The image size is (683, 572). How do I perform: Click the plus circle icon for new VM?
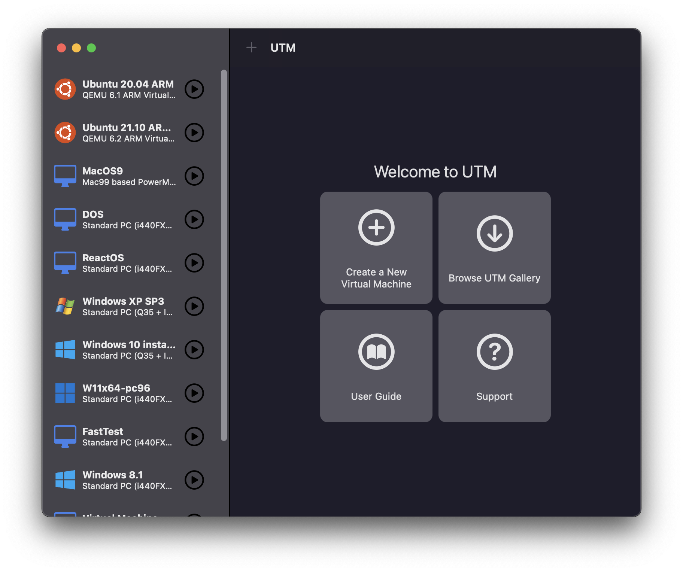[x=376, y=227]
